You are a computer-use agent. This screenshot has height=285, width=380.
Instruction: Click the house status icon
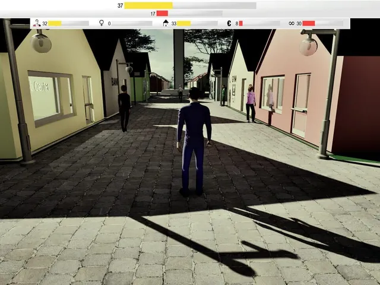pos(166,23)
